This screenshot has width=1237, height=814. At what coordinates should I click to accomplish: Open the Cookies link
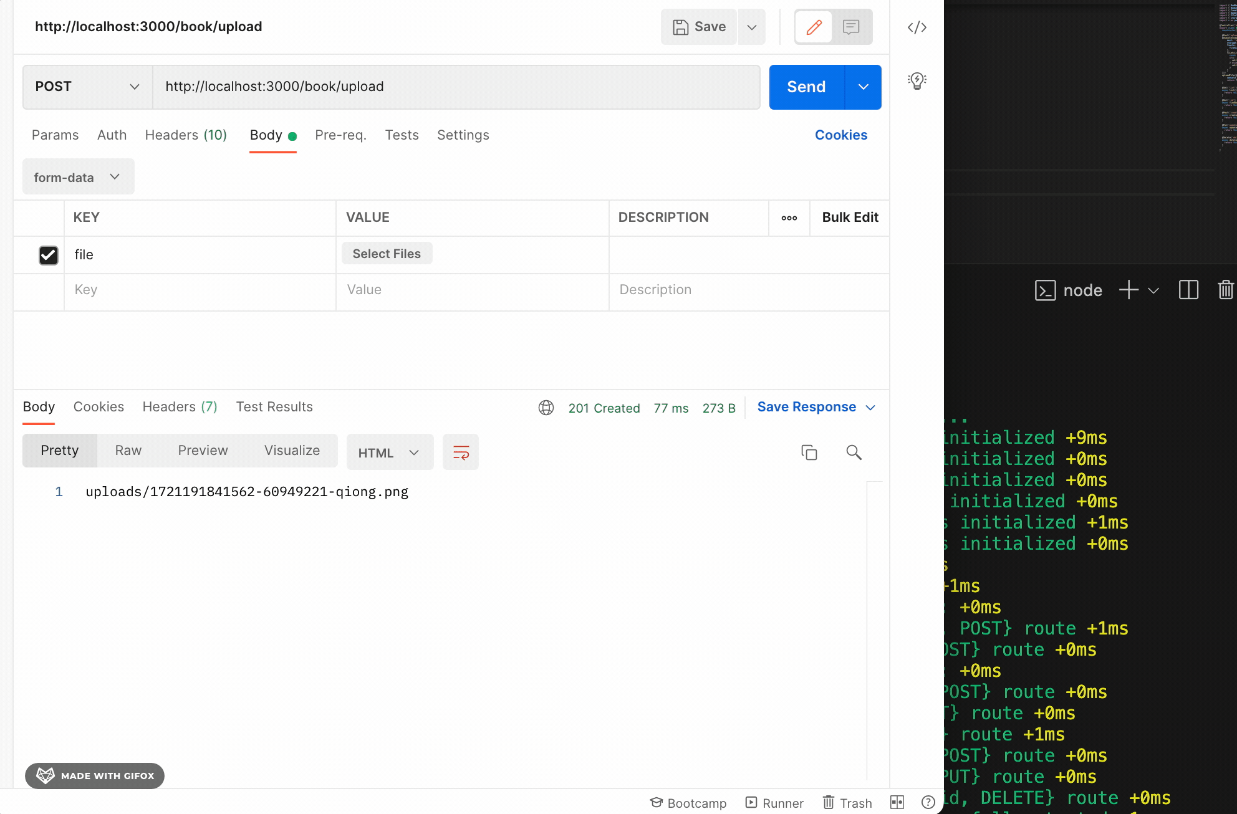tap(840, 135)
